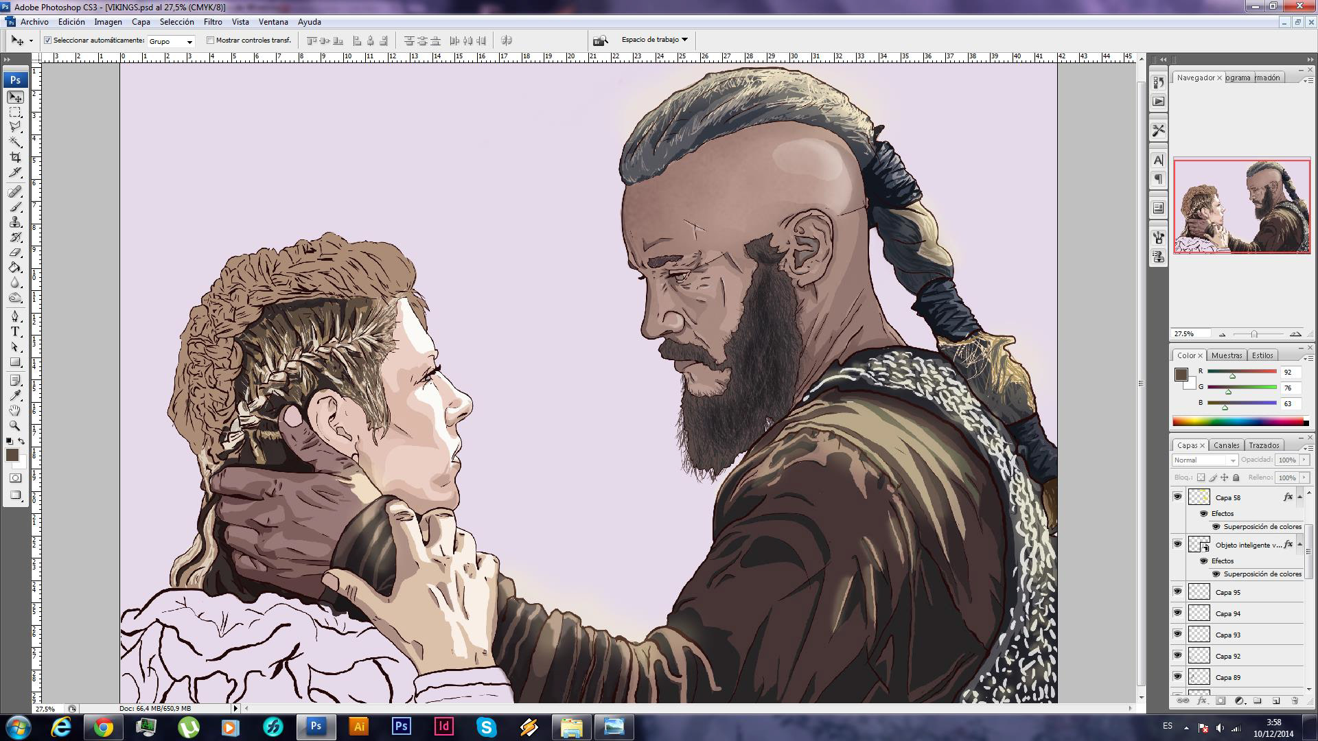Image resolution: width=1318 pixels, height=741 pixels.
Task: Hide the Capa 95 layer
Action: click(1178, 591)
